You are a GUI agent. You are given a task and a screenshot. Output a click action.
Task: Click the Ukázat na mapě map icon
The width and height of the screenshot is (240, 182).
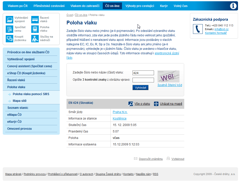click(x=156, y=104)
